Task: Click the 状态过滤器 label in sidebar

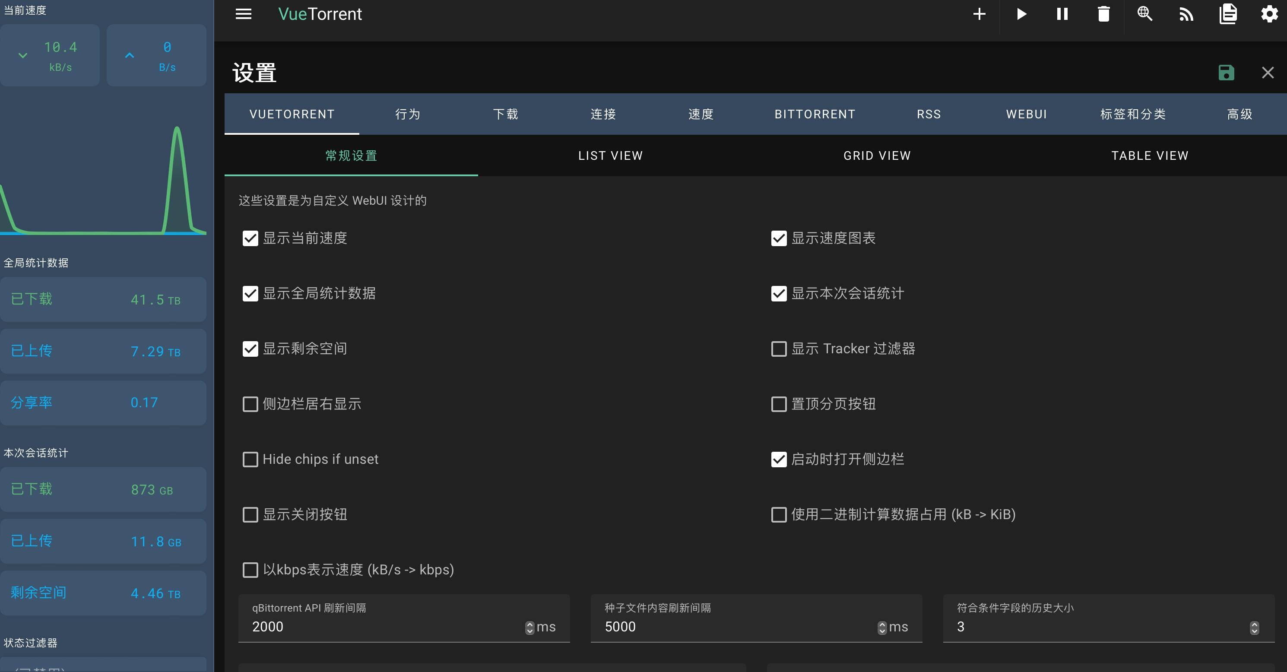Action: (x=31, y=643)
